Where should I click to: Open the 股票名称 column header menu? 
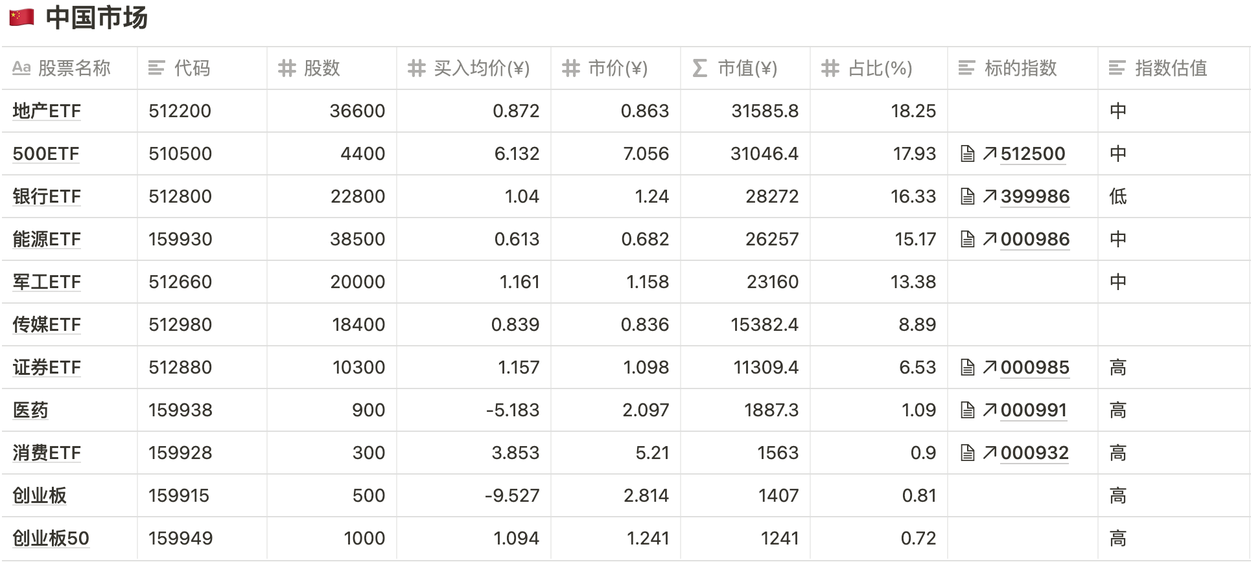coord(73,68)
